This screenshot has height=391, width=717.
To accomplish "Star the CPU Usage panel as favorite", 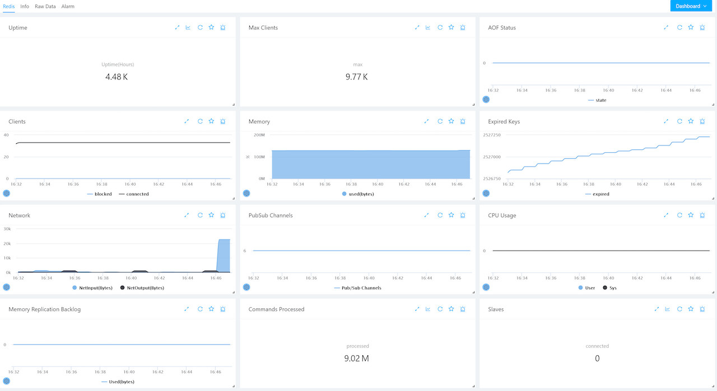I will [x=691, y=215].
